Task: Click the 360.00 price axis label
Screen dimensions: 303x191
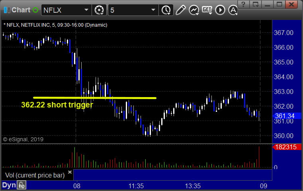Action: 283,136
